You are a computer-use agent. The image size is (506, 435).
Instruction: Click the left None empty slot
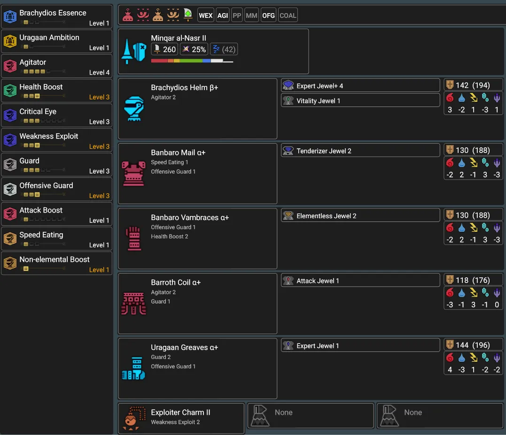click(x=311, y=416)
